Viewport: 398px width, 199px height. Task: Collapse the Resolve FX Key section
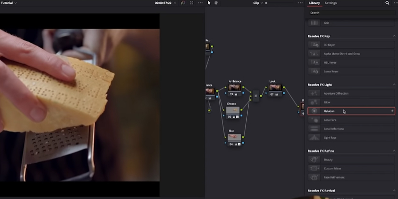click(394, 36)
